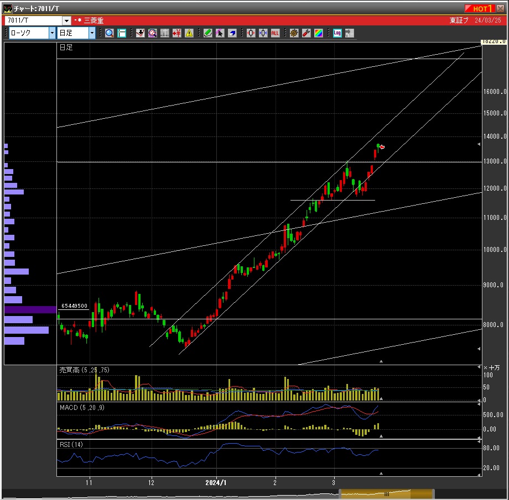Click the red yen arrow icon
Image resolution: width=509 pixels, height=500 pixels.
pyautogui.click(x=177, y=33)
